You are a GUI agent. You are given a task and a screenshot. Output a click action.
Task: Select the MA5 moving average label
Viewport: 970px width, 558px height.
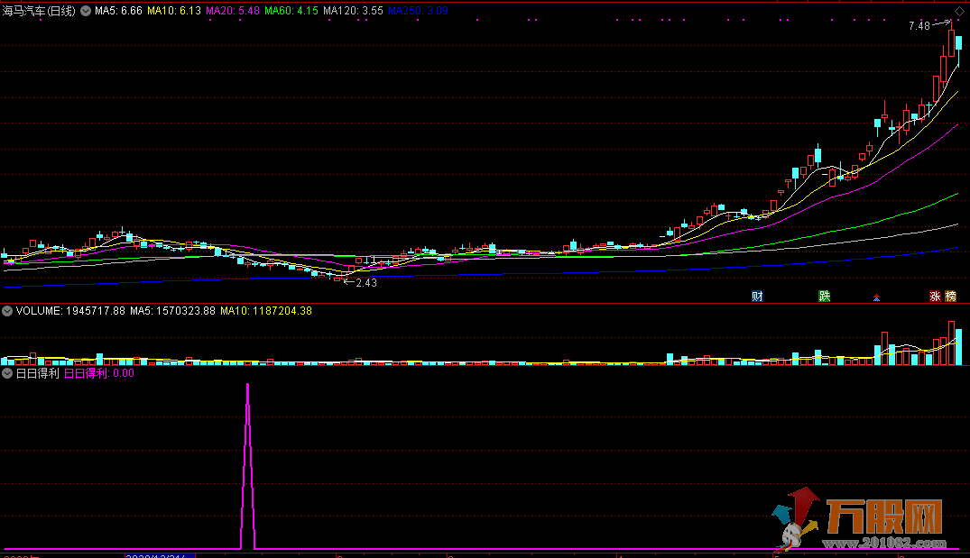118,11
